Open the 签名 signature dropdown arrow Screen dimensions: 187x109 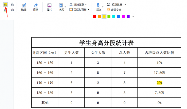pyautogui.click(x=103, y=7)
